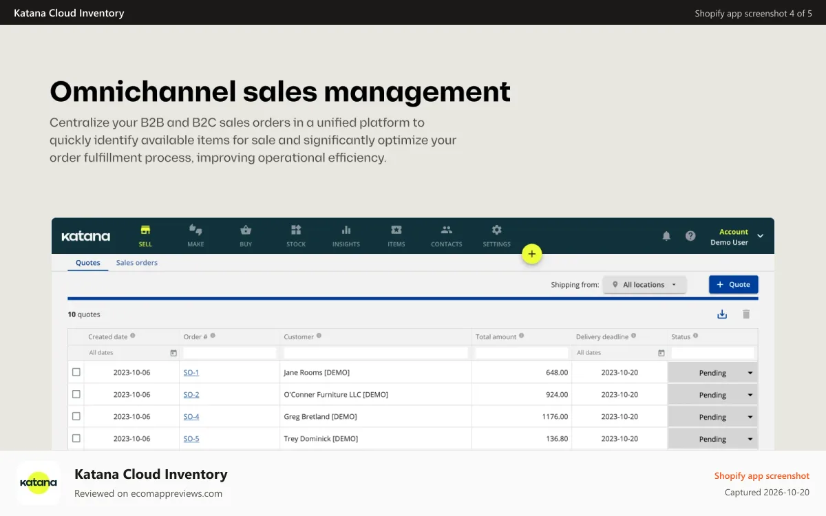Click the notifications bell icon
This screenshot has height=516, width=826.
[x=666, y=236]
